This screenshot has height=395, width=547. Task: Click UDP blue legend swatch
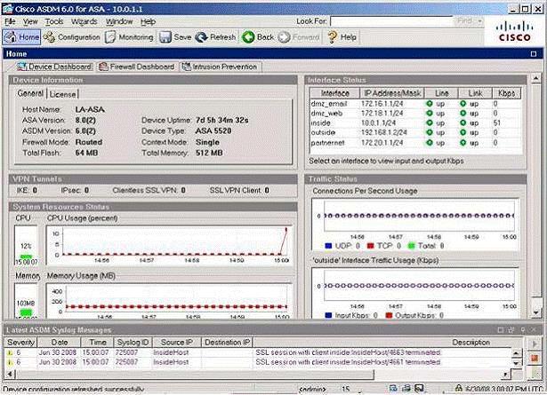328,246
